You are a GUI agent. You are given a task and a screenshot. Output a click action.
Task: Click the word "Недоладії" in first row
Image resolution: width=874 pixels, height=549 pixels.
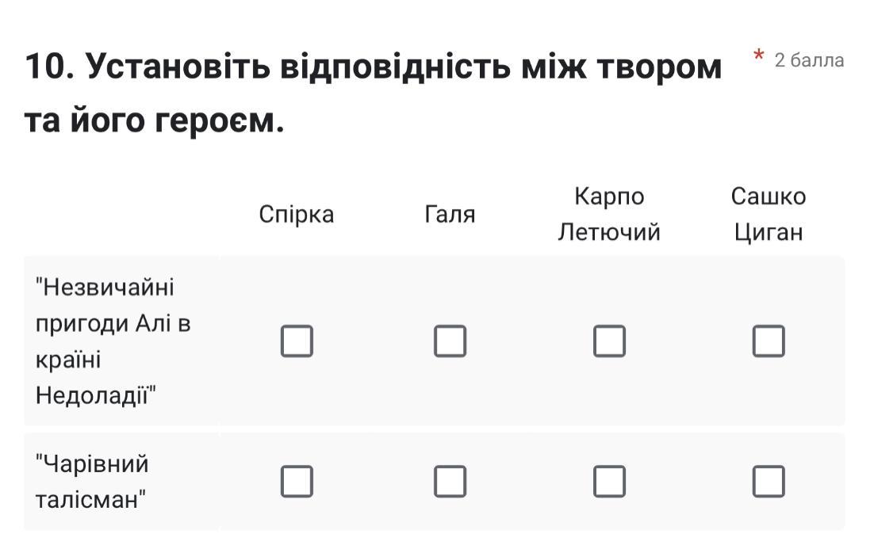[x=94, y=395]
